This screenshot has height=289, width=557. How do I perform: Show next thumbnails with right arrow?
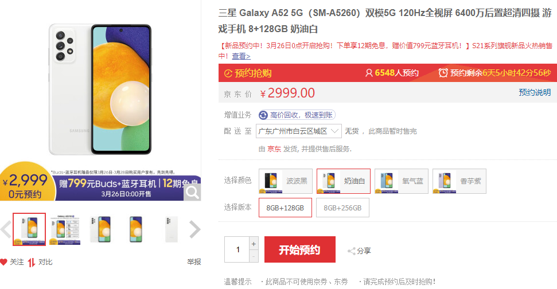click(195, 229)
